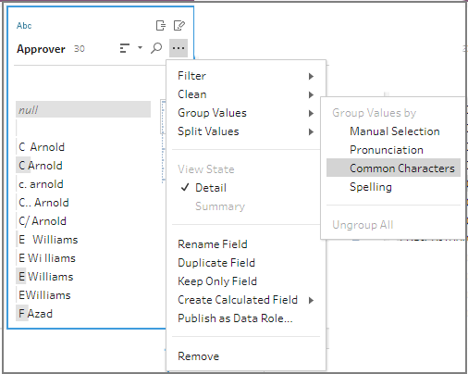Choose Manual Selection for grouping
The width and height of the screenshot is (468, 374).
(x=393, y=131)
